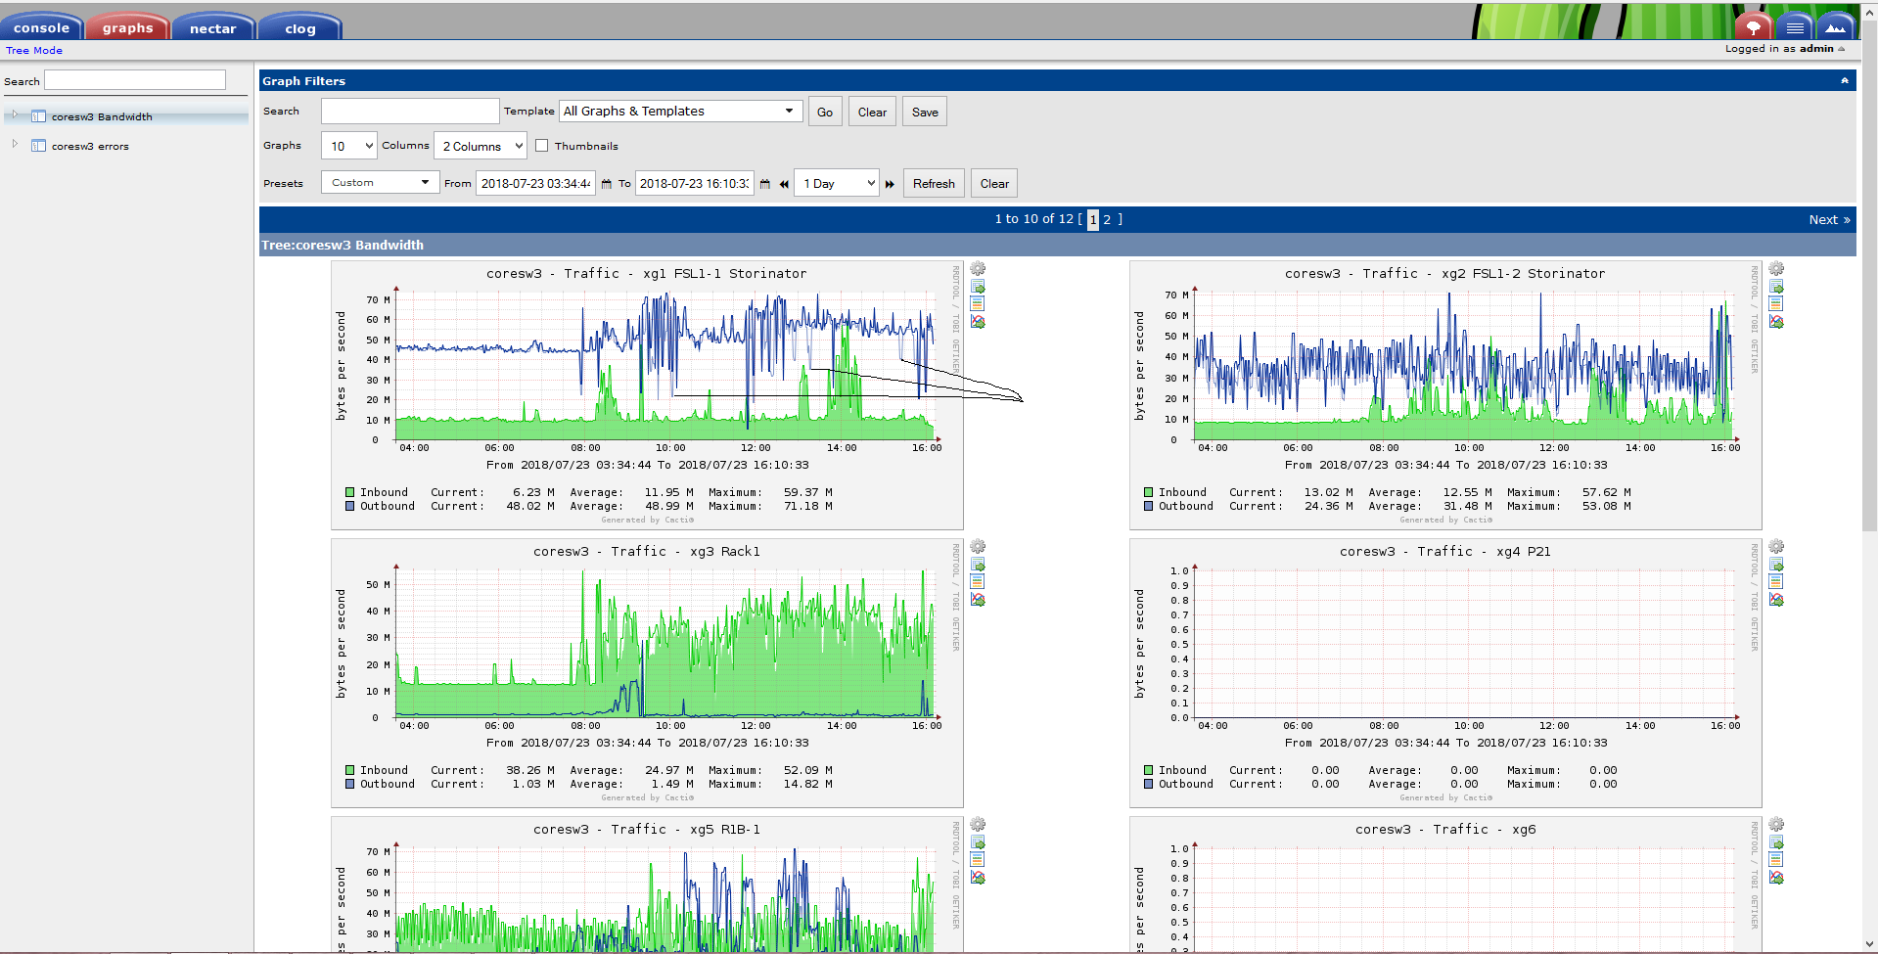Image resolution: width=1878 pixels, height=954 pixels.
Task: Open the To date calendar picker
Action: click(x=765, y=184)
